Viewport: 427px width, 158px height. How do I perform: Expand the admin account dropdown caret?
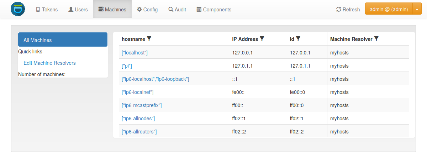point(417,9)
